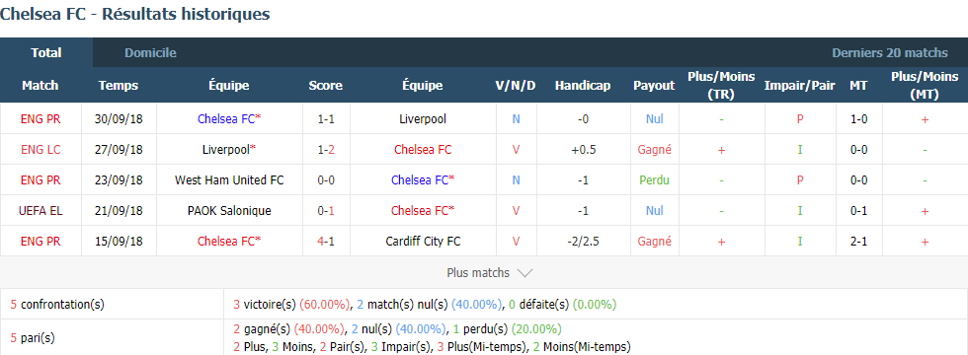The width and height of the screenshot is (968, 355).
Task: Open West Ham United FC team link
Action: pyautogui.click(x=229, y=179)
